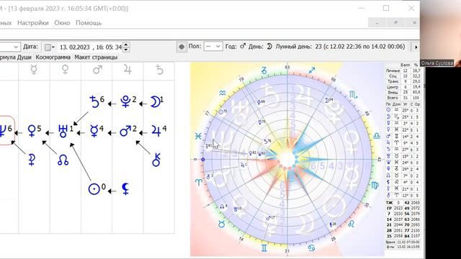Select the Saturn column header
This screenshot has height=259, width=461.
pos(159,70)
